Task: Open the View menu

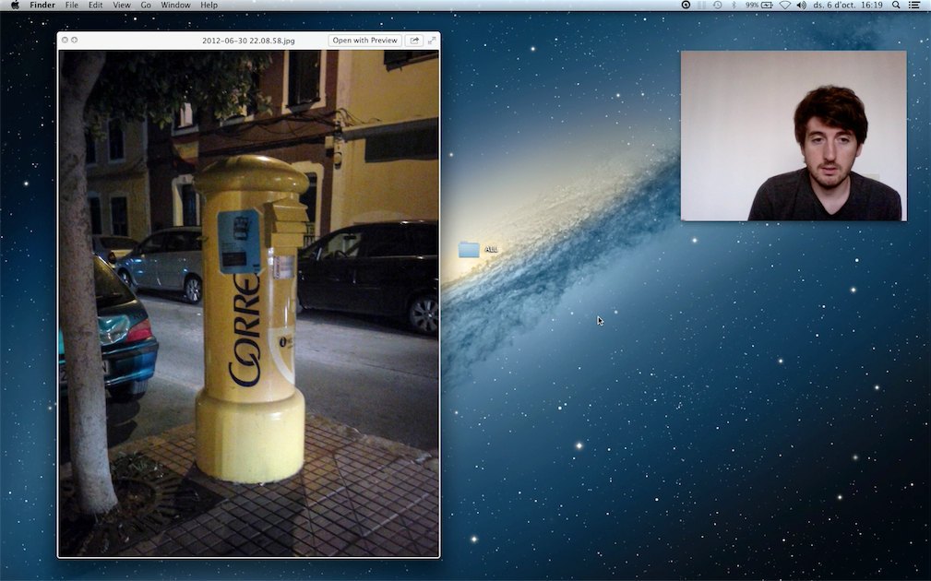Action: click(122, 6)
